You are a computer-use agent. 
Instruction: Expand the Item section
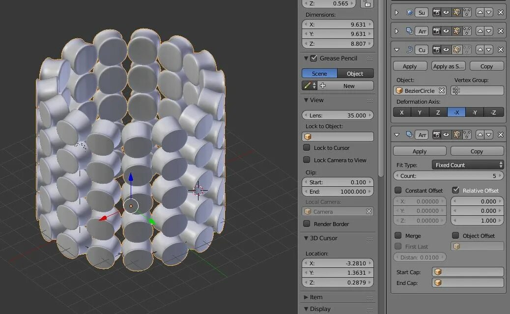point(306,297)
